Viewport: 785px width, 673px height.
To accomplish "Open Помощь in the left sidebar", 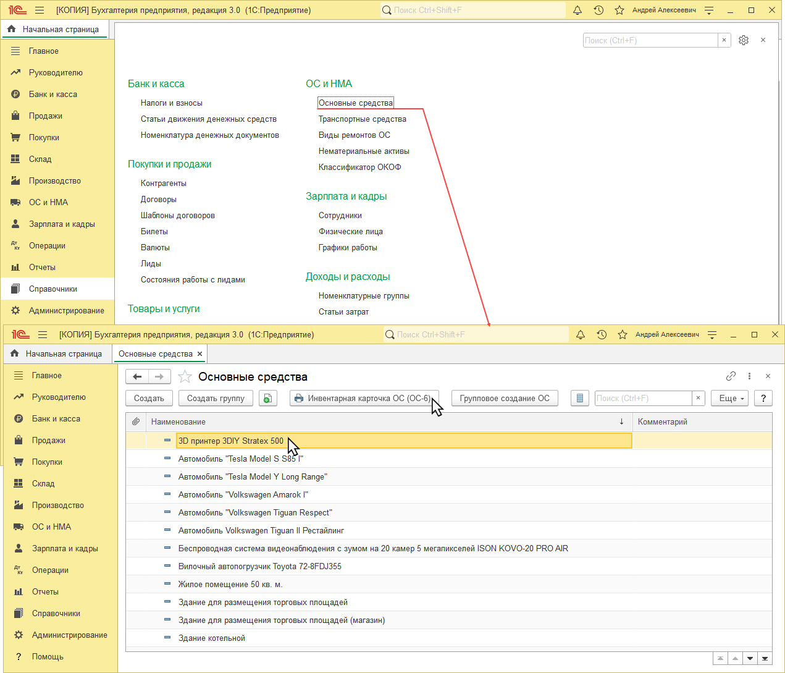I will tap(48, 656).
